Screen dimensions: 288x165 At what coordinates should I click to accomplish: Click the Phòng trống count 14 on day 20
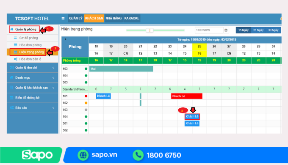[x=126, y=60]
